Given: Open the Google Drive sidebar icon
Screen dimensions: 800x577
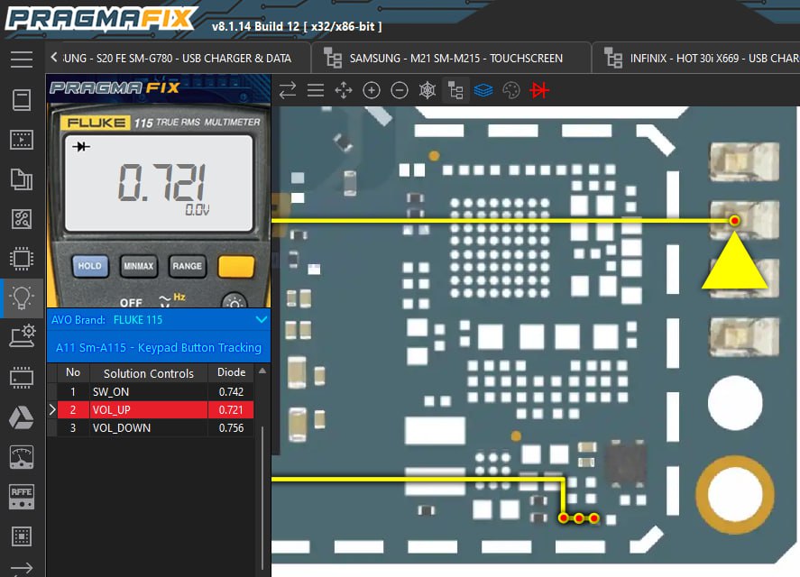Looking at the screenshot, I should (22, 417).
